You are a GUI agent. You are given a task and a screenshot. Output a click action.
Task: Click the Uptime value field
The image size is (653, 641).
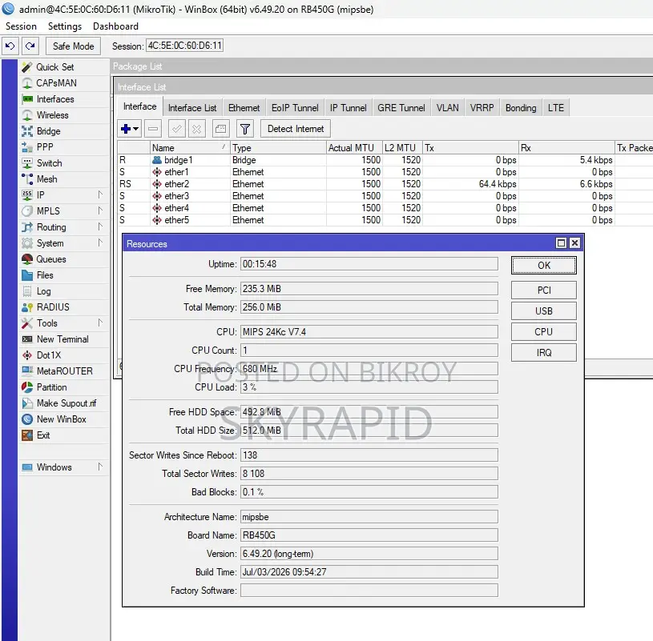(369, 264)
